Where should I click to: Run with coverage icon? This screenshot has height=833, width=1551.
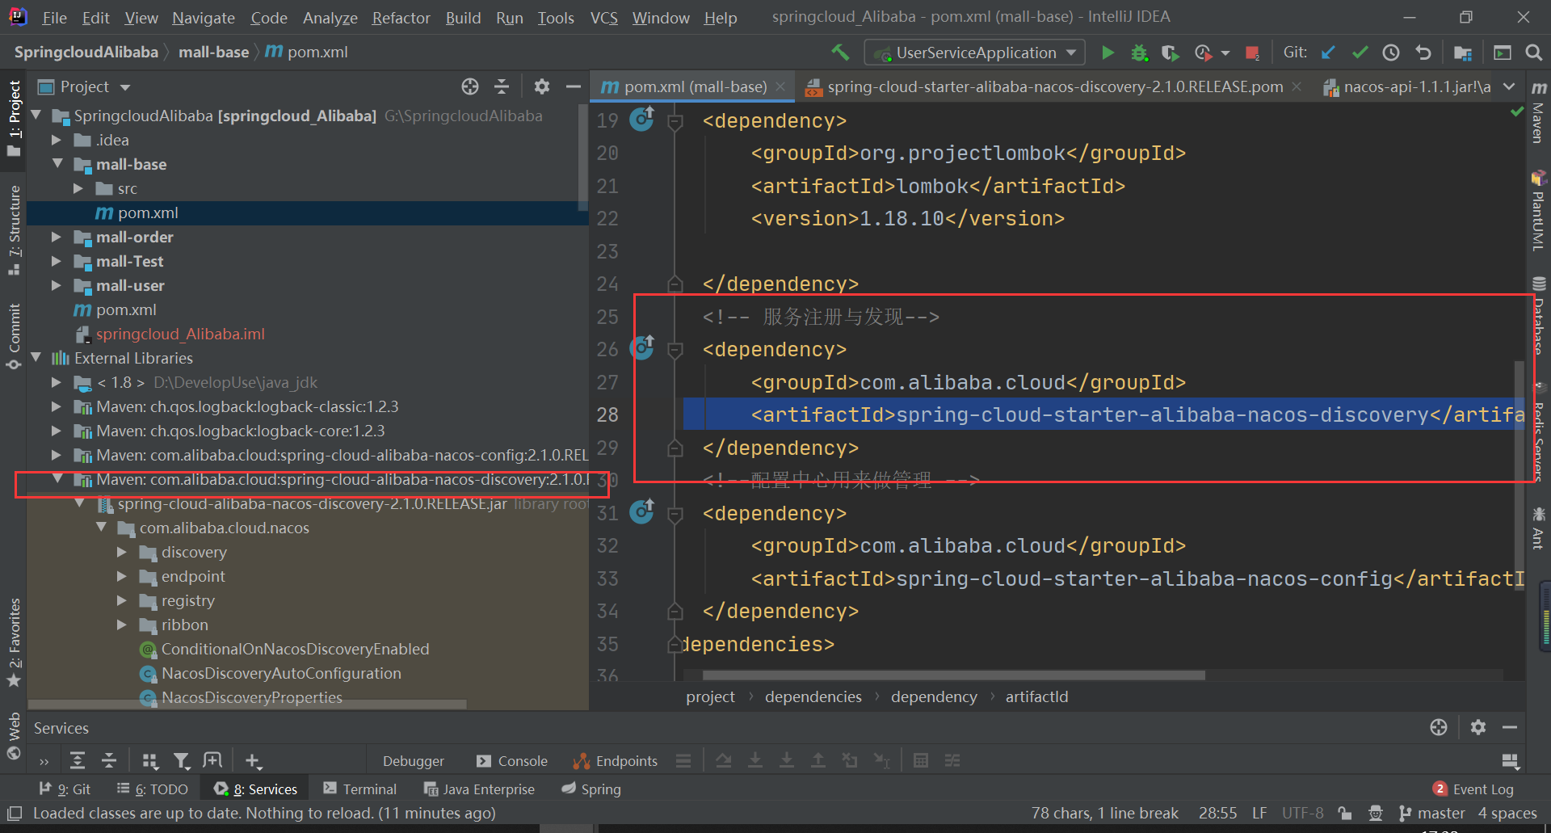[1170, 53]
